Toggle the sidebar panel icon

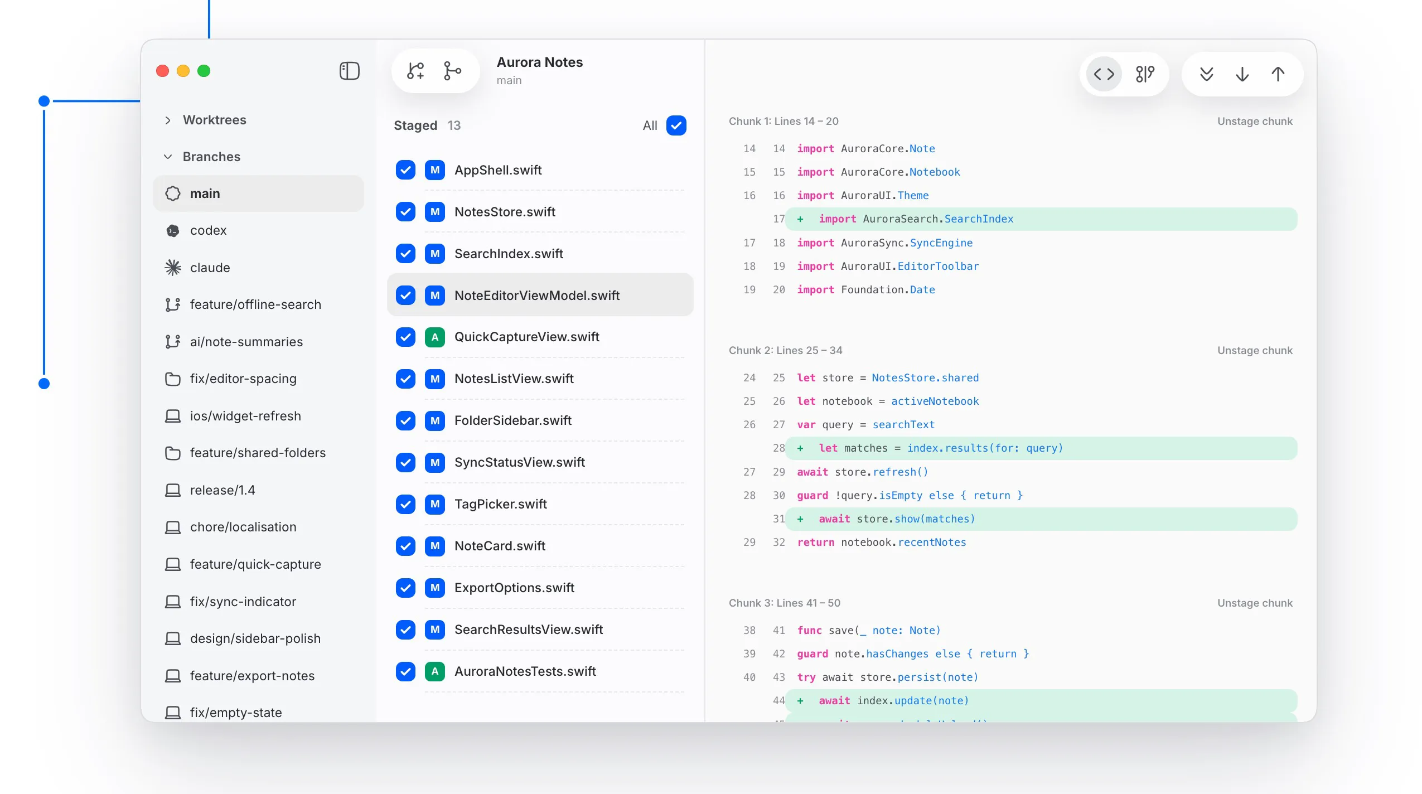click(350, 71)
